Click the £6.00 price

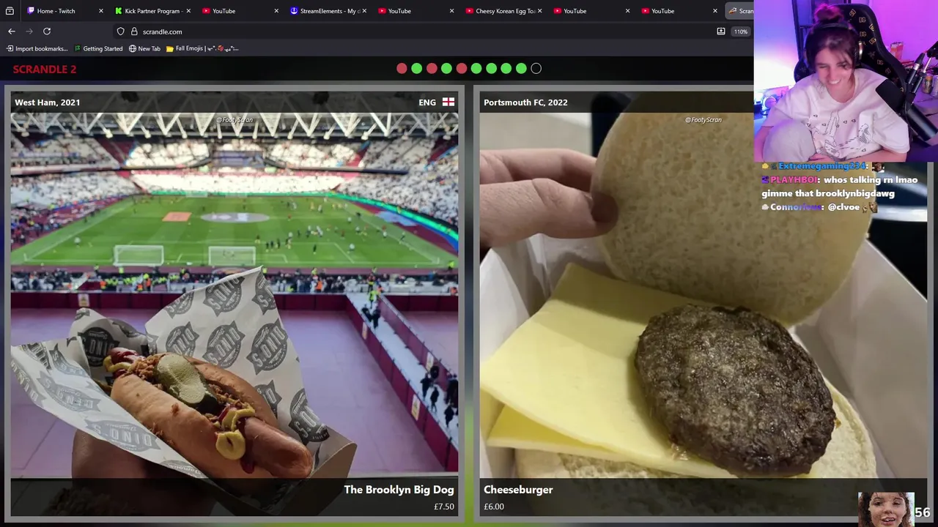tap(494, 507)
